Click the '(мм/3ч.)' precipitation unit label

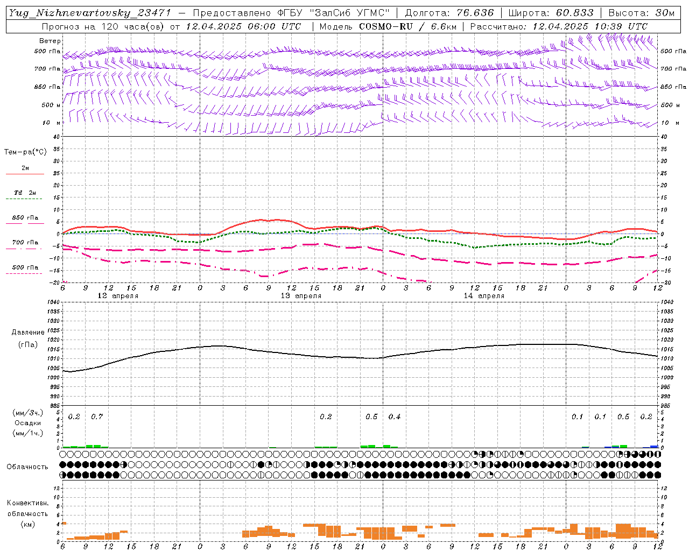point(28,413)
